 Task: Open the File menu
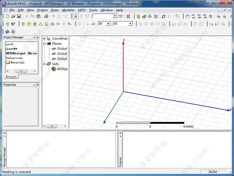tap(12, 10)
